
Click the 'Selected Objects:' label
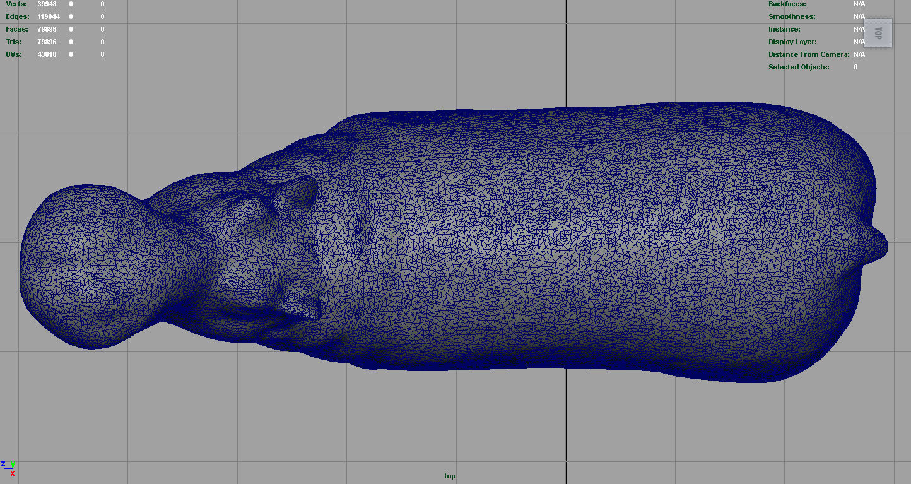[x=799, y=67]
